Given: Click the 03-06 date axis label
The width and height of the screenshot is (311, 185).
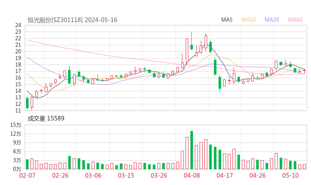Looking at the screenshot, I should pyautogui.click(x=93, y=175).
